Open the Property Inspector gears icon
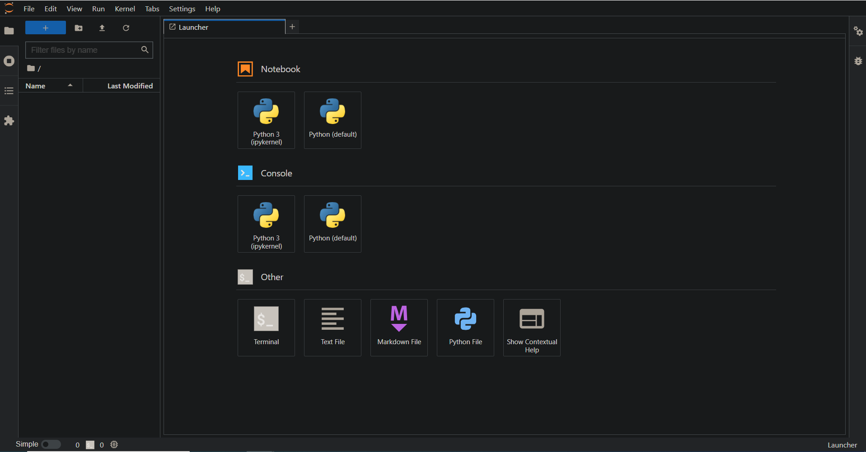 [858, 31]
